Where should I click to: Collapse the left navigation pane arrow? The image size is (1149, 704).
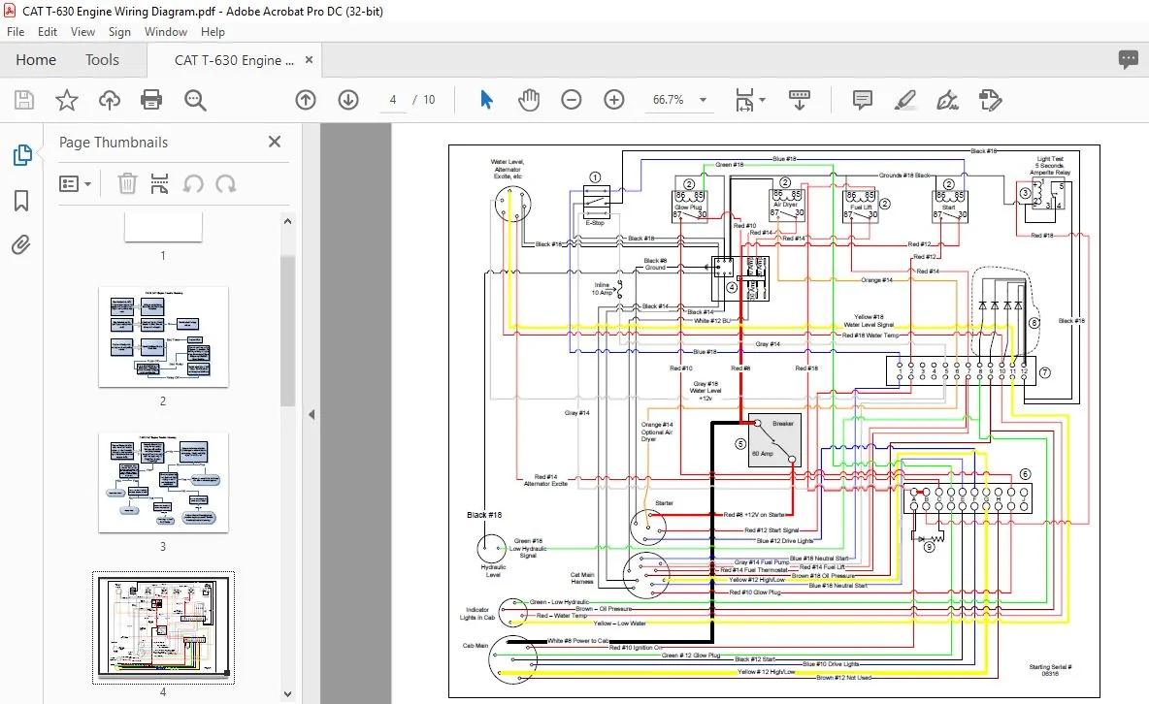312,415
